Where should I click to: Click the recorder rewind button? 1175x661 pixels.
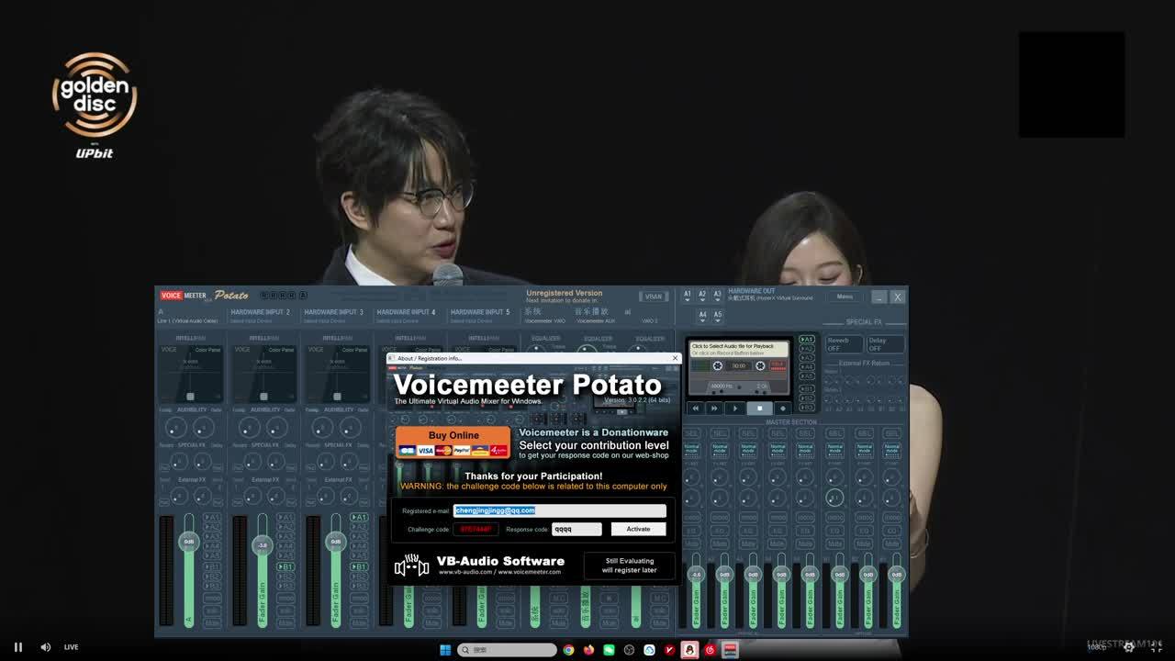coord(695,409)
